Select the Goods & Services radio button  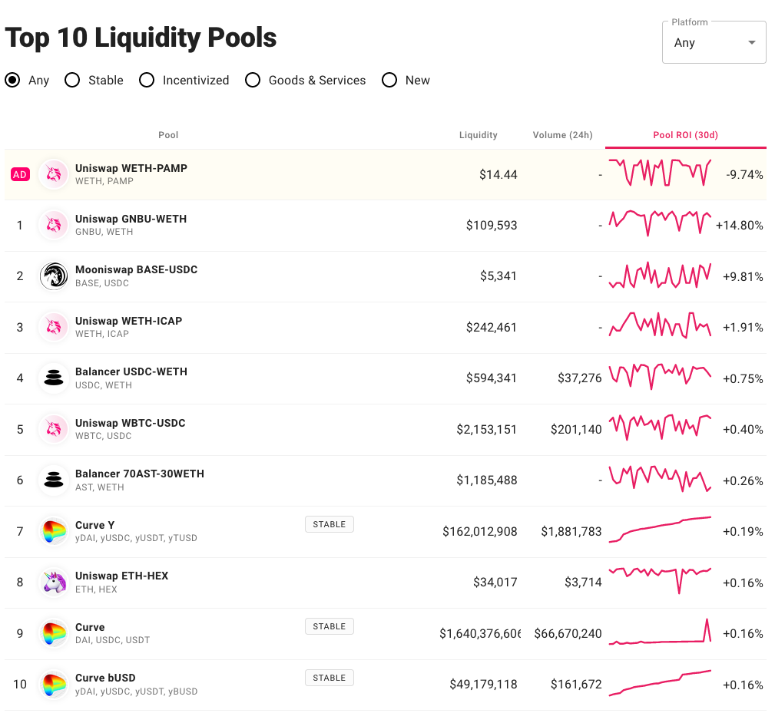pos(253,80)
